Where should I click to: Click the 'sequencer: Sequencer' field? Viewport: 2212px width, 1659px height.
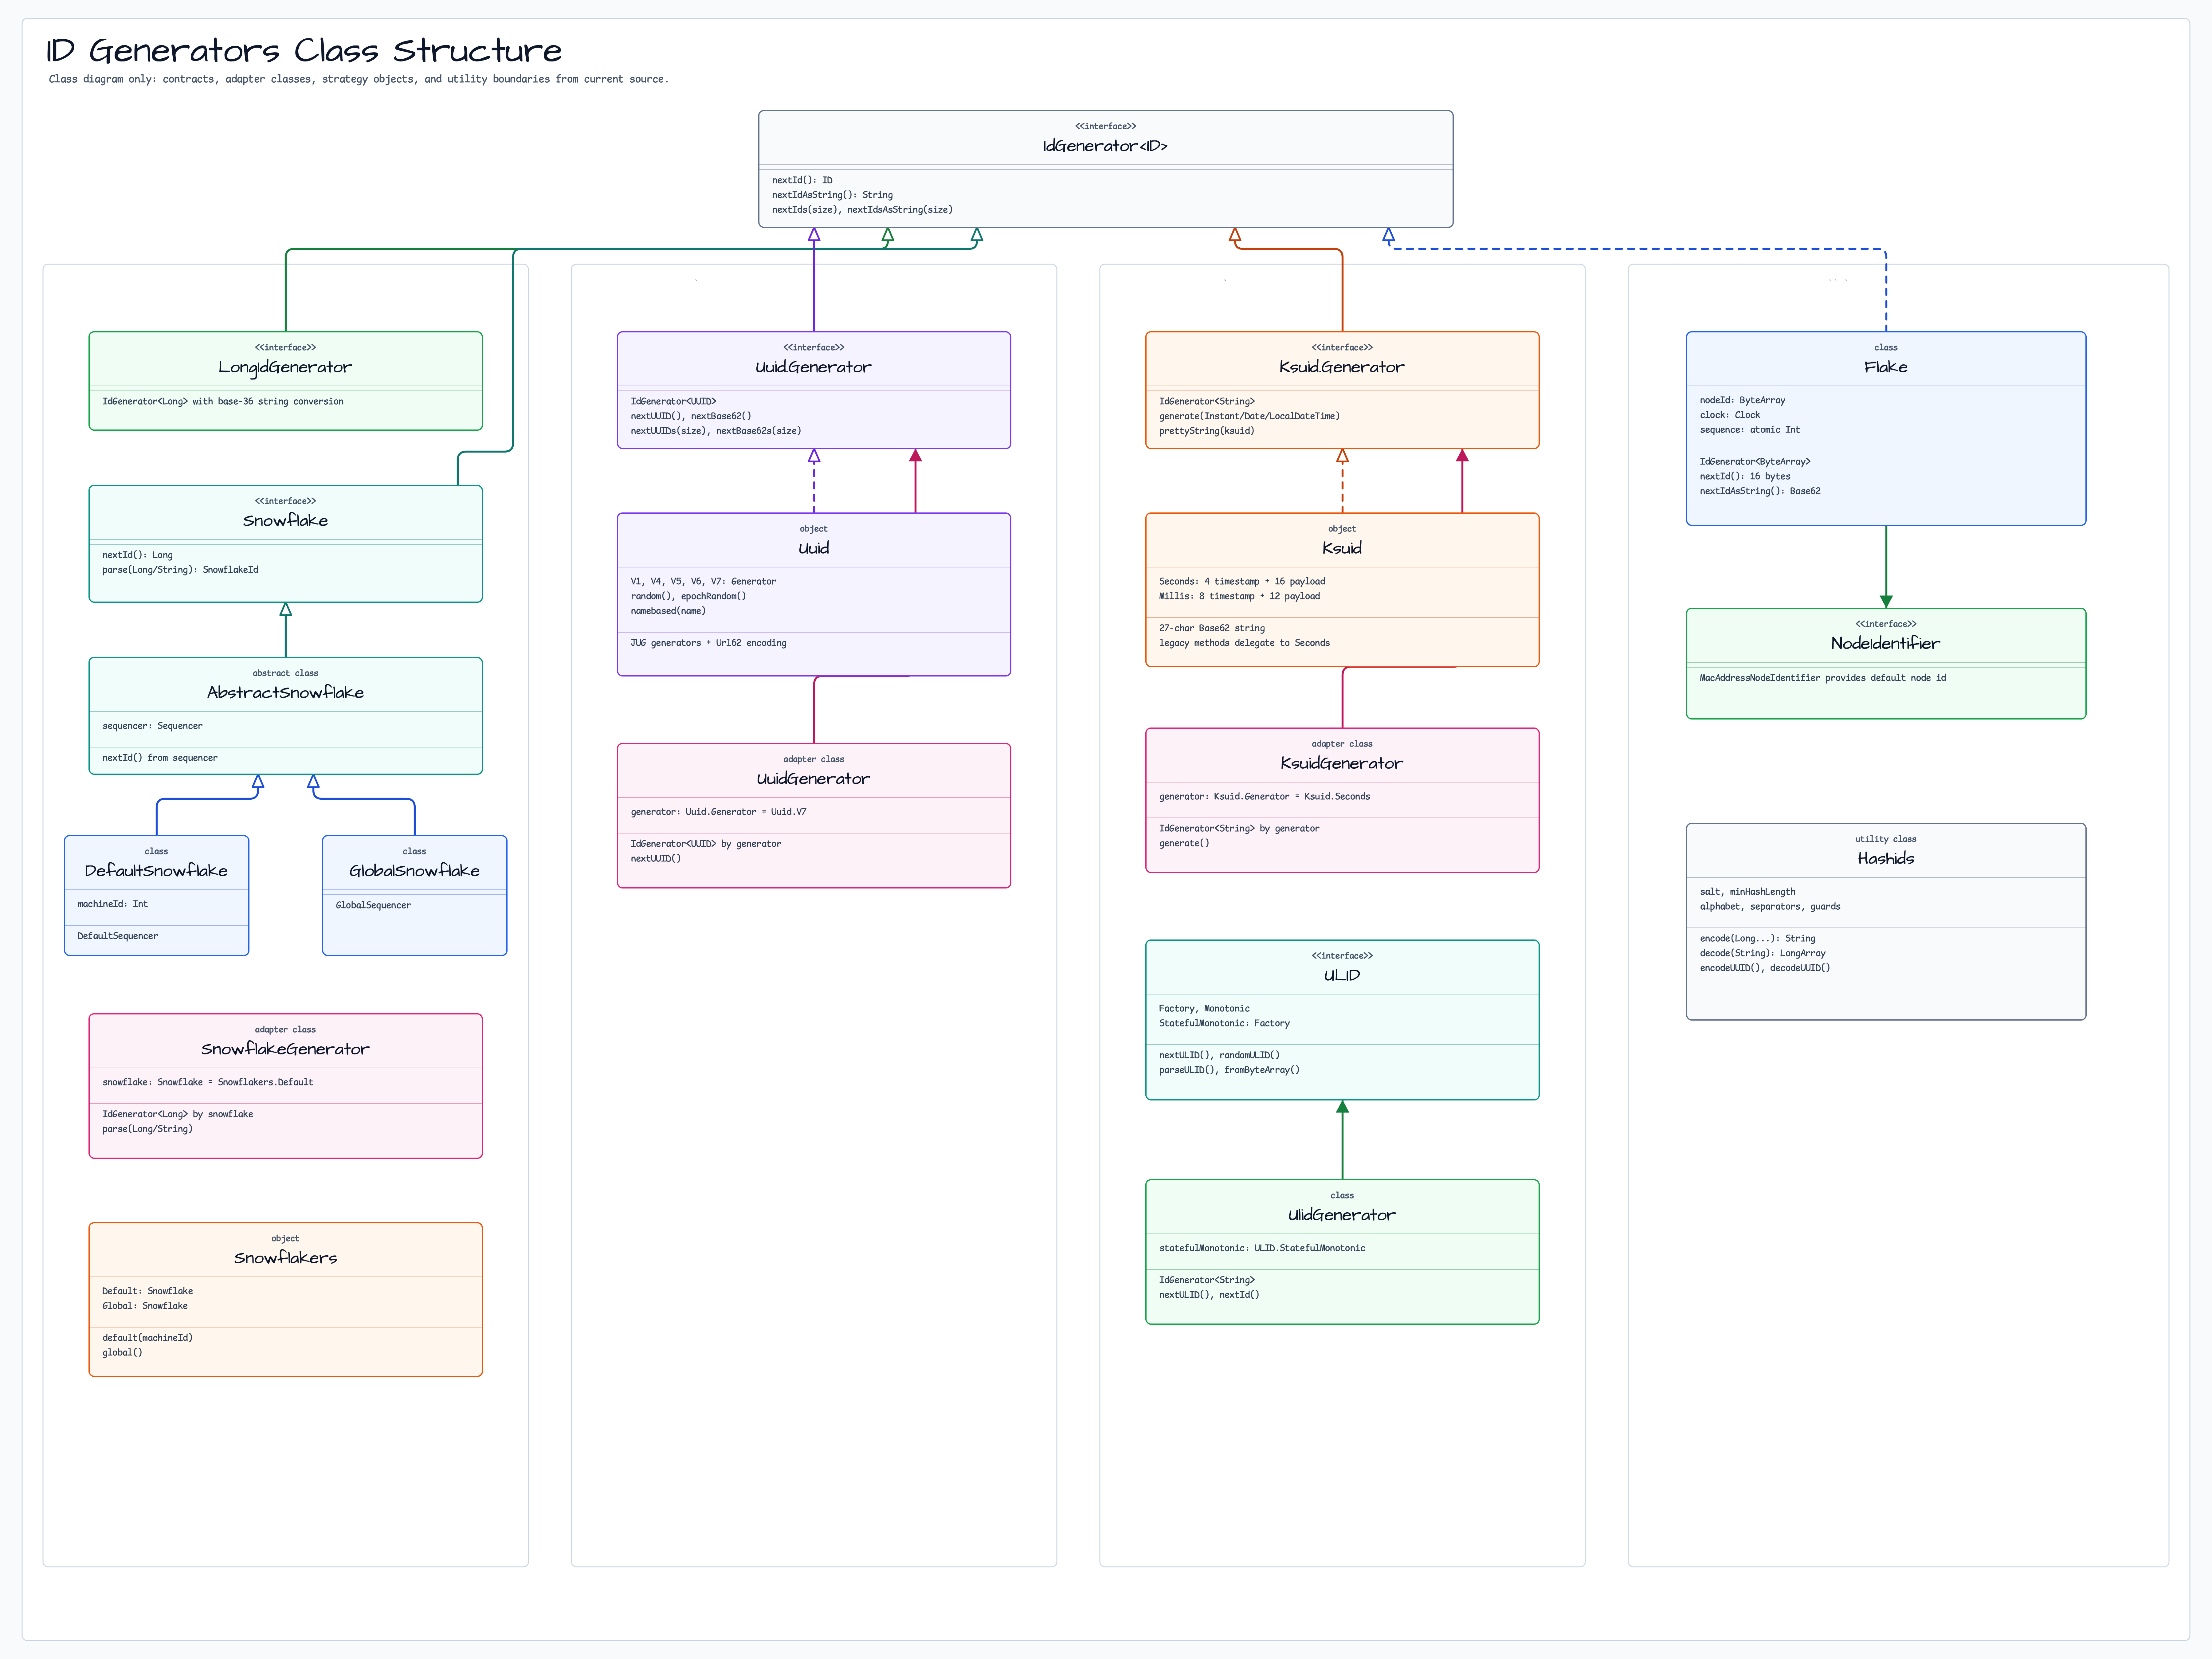152,726
